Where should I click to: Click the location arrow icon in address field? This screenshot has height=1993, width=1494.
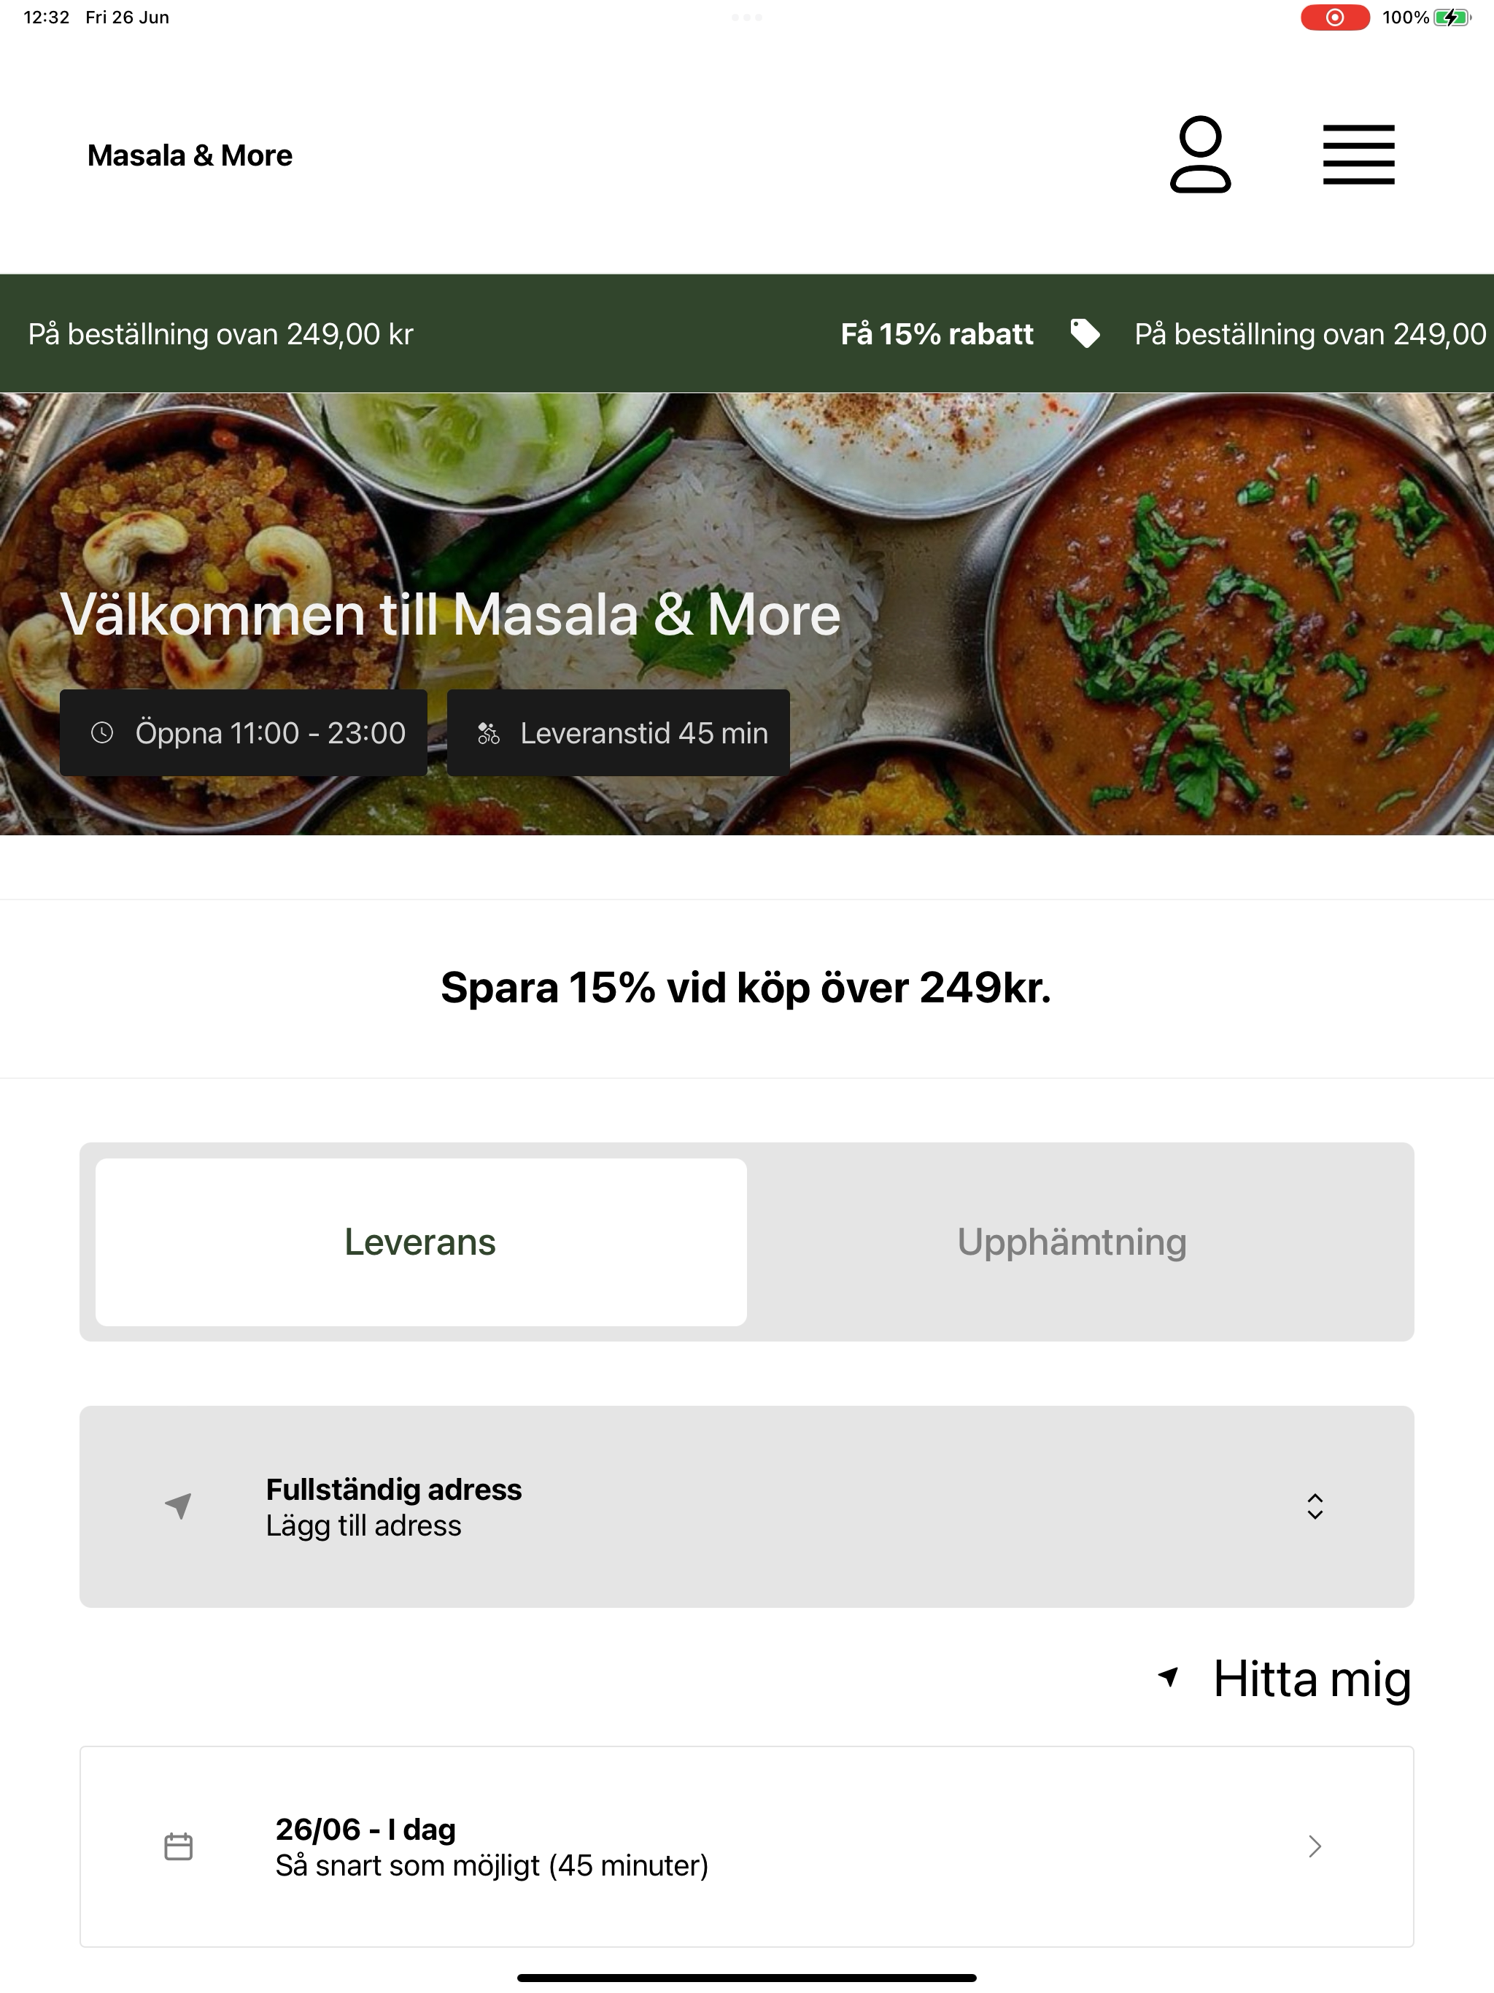pos(179,1506)
